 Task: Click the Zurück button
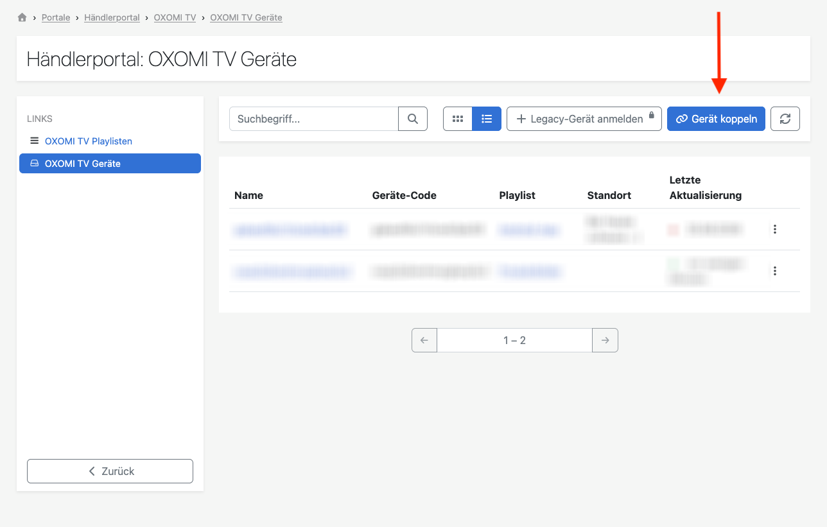tap(110, 471)
